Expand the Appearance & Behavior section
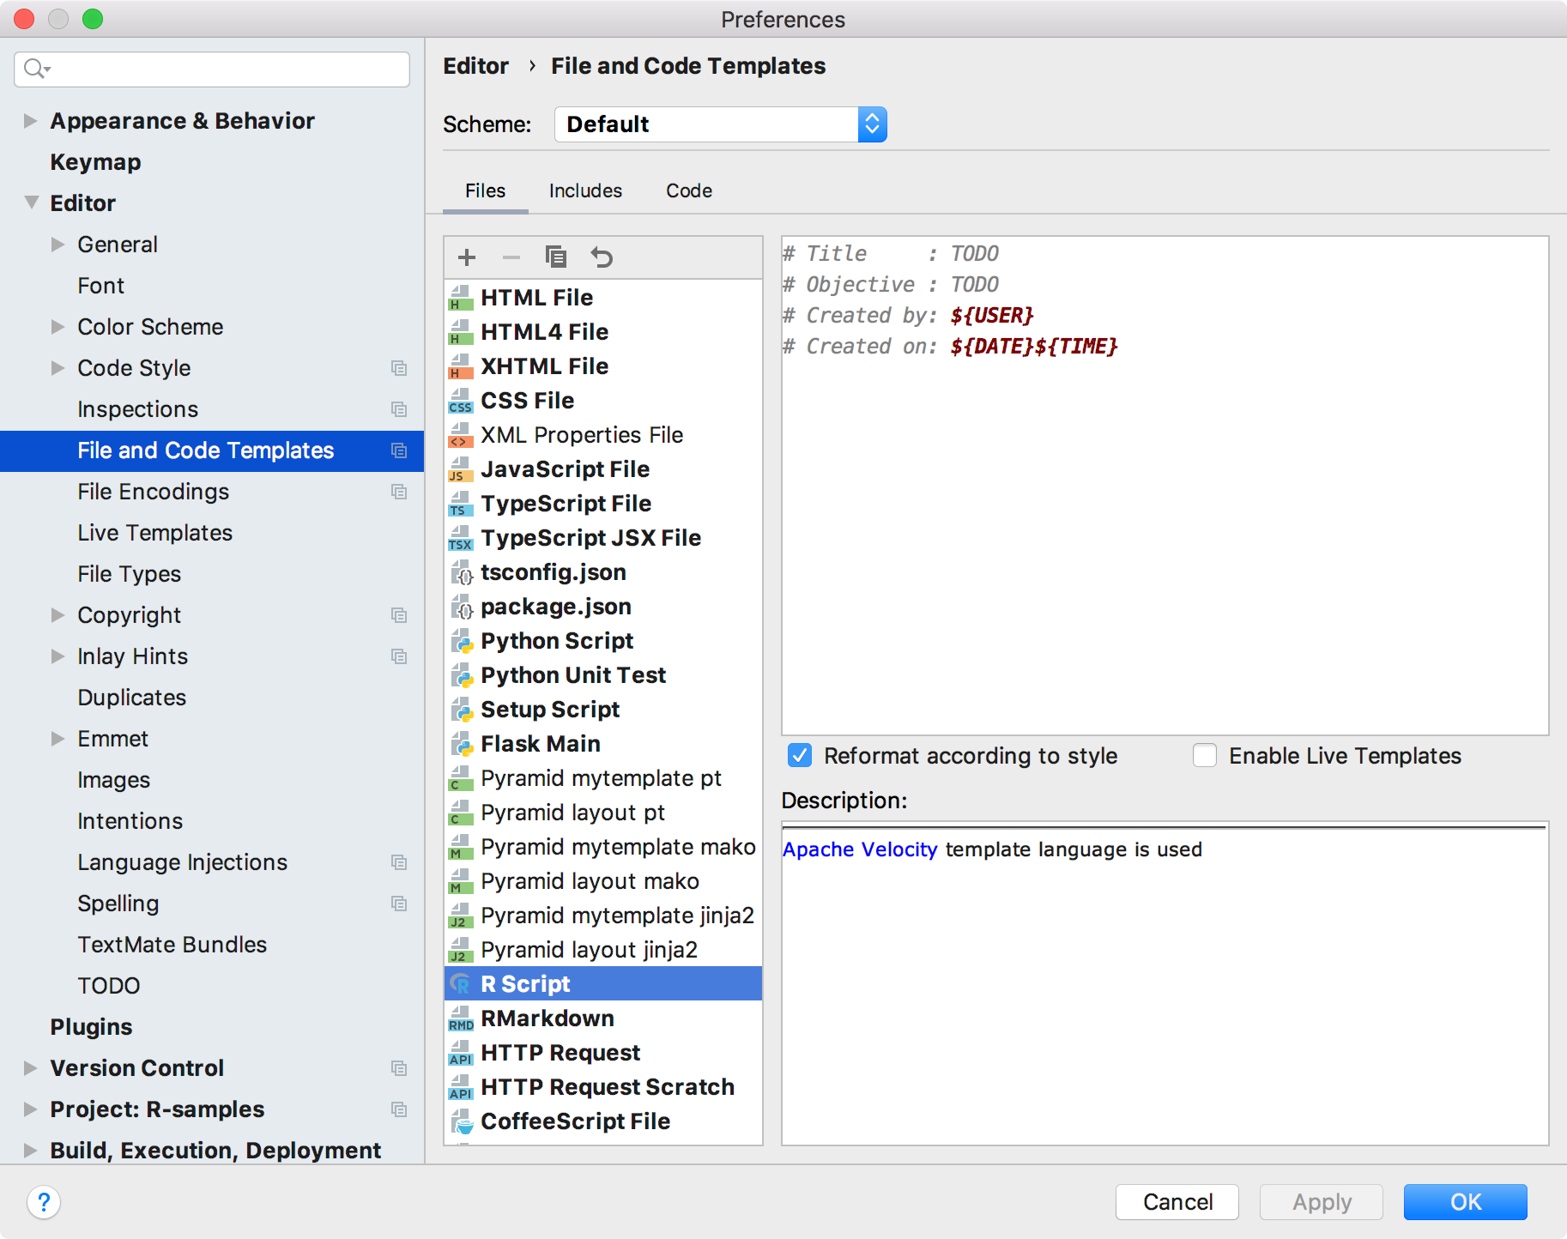Viewport: 1567px width, 1239px height. [31, 120]
